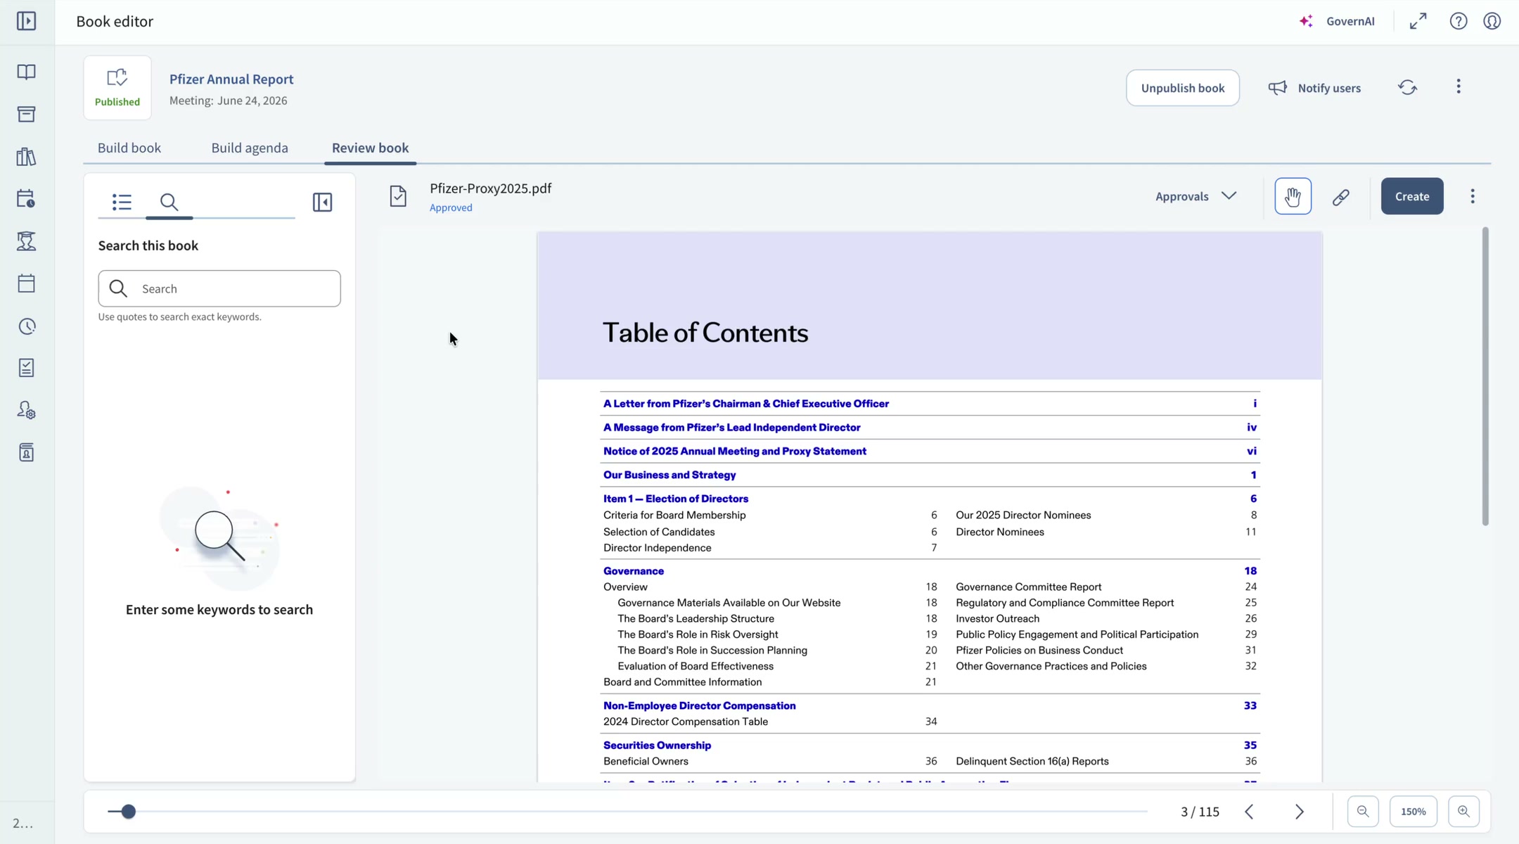Click the Published status badge

point(117,88)
